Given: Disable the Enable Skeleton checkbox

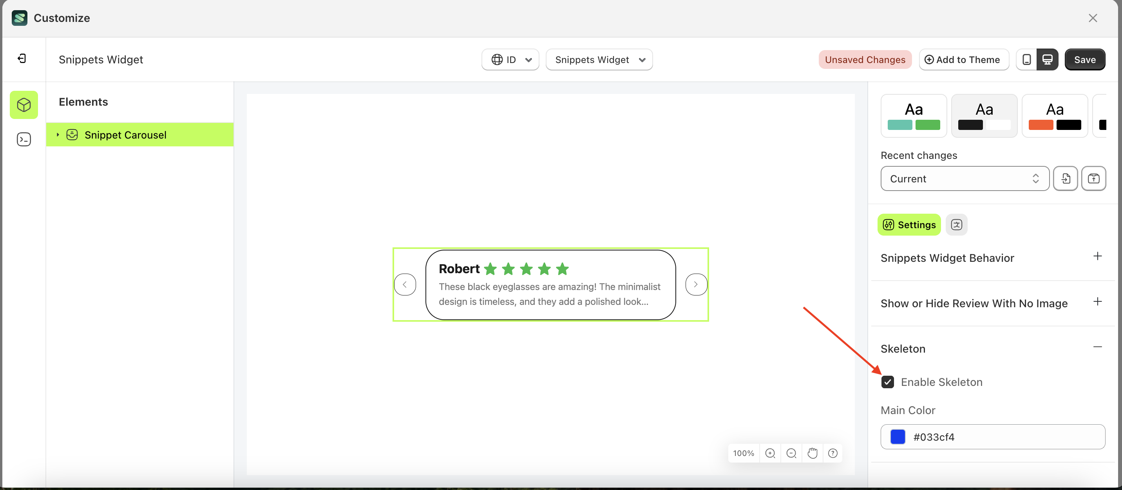Looking at the screenshot, I should [888, 382].
